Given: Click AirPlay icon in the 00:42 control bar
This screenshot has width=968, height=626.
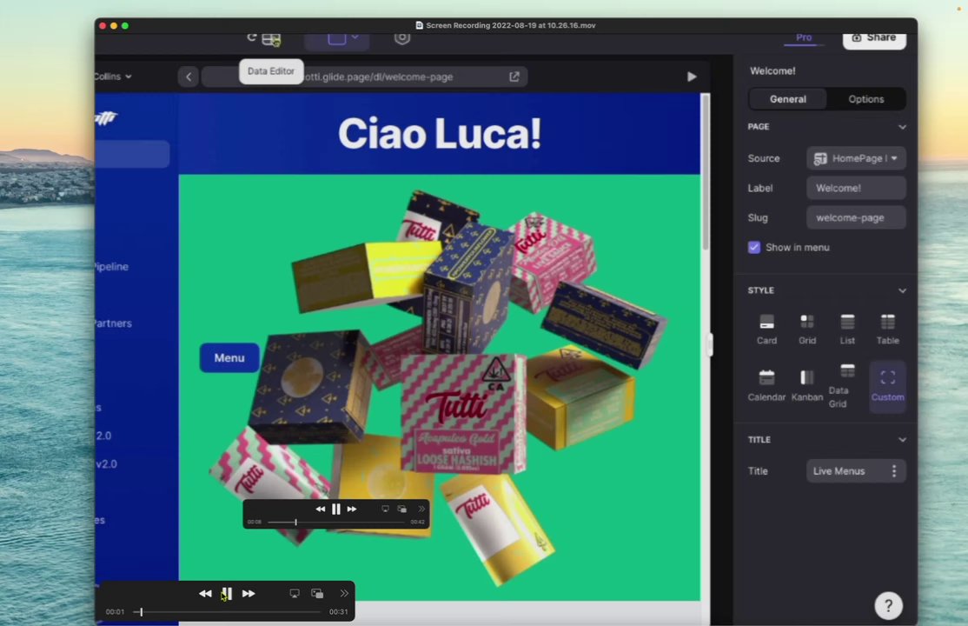Looking at the screenshot, I should 385,509.
